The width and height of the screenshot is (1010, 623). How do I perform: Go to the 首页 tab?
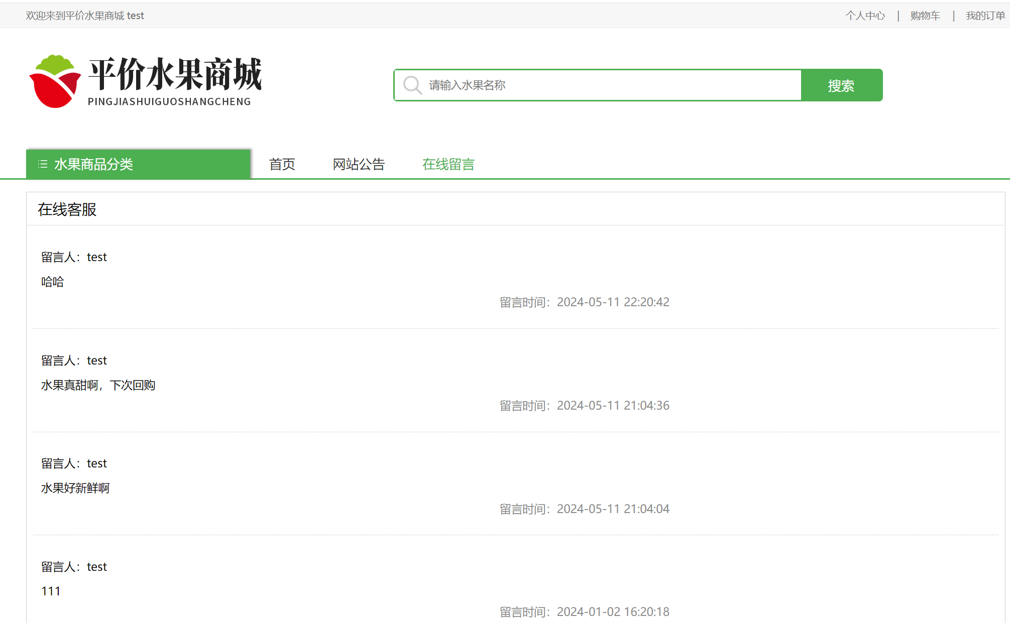[x=282, y=164]
